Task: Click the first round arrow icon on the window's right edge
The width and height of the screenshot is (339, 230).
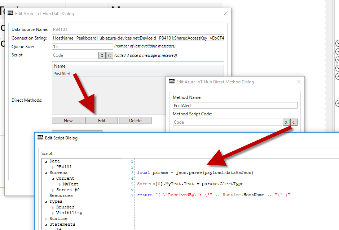Action: pos(337,43)
